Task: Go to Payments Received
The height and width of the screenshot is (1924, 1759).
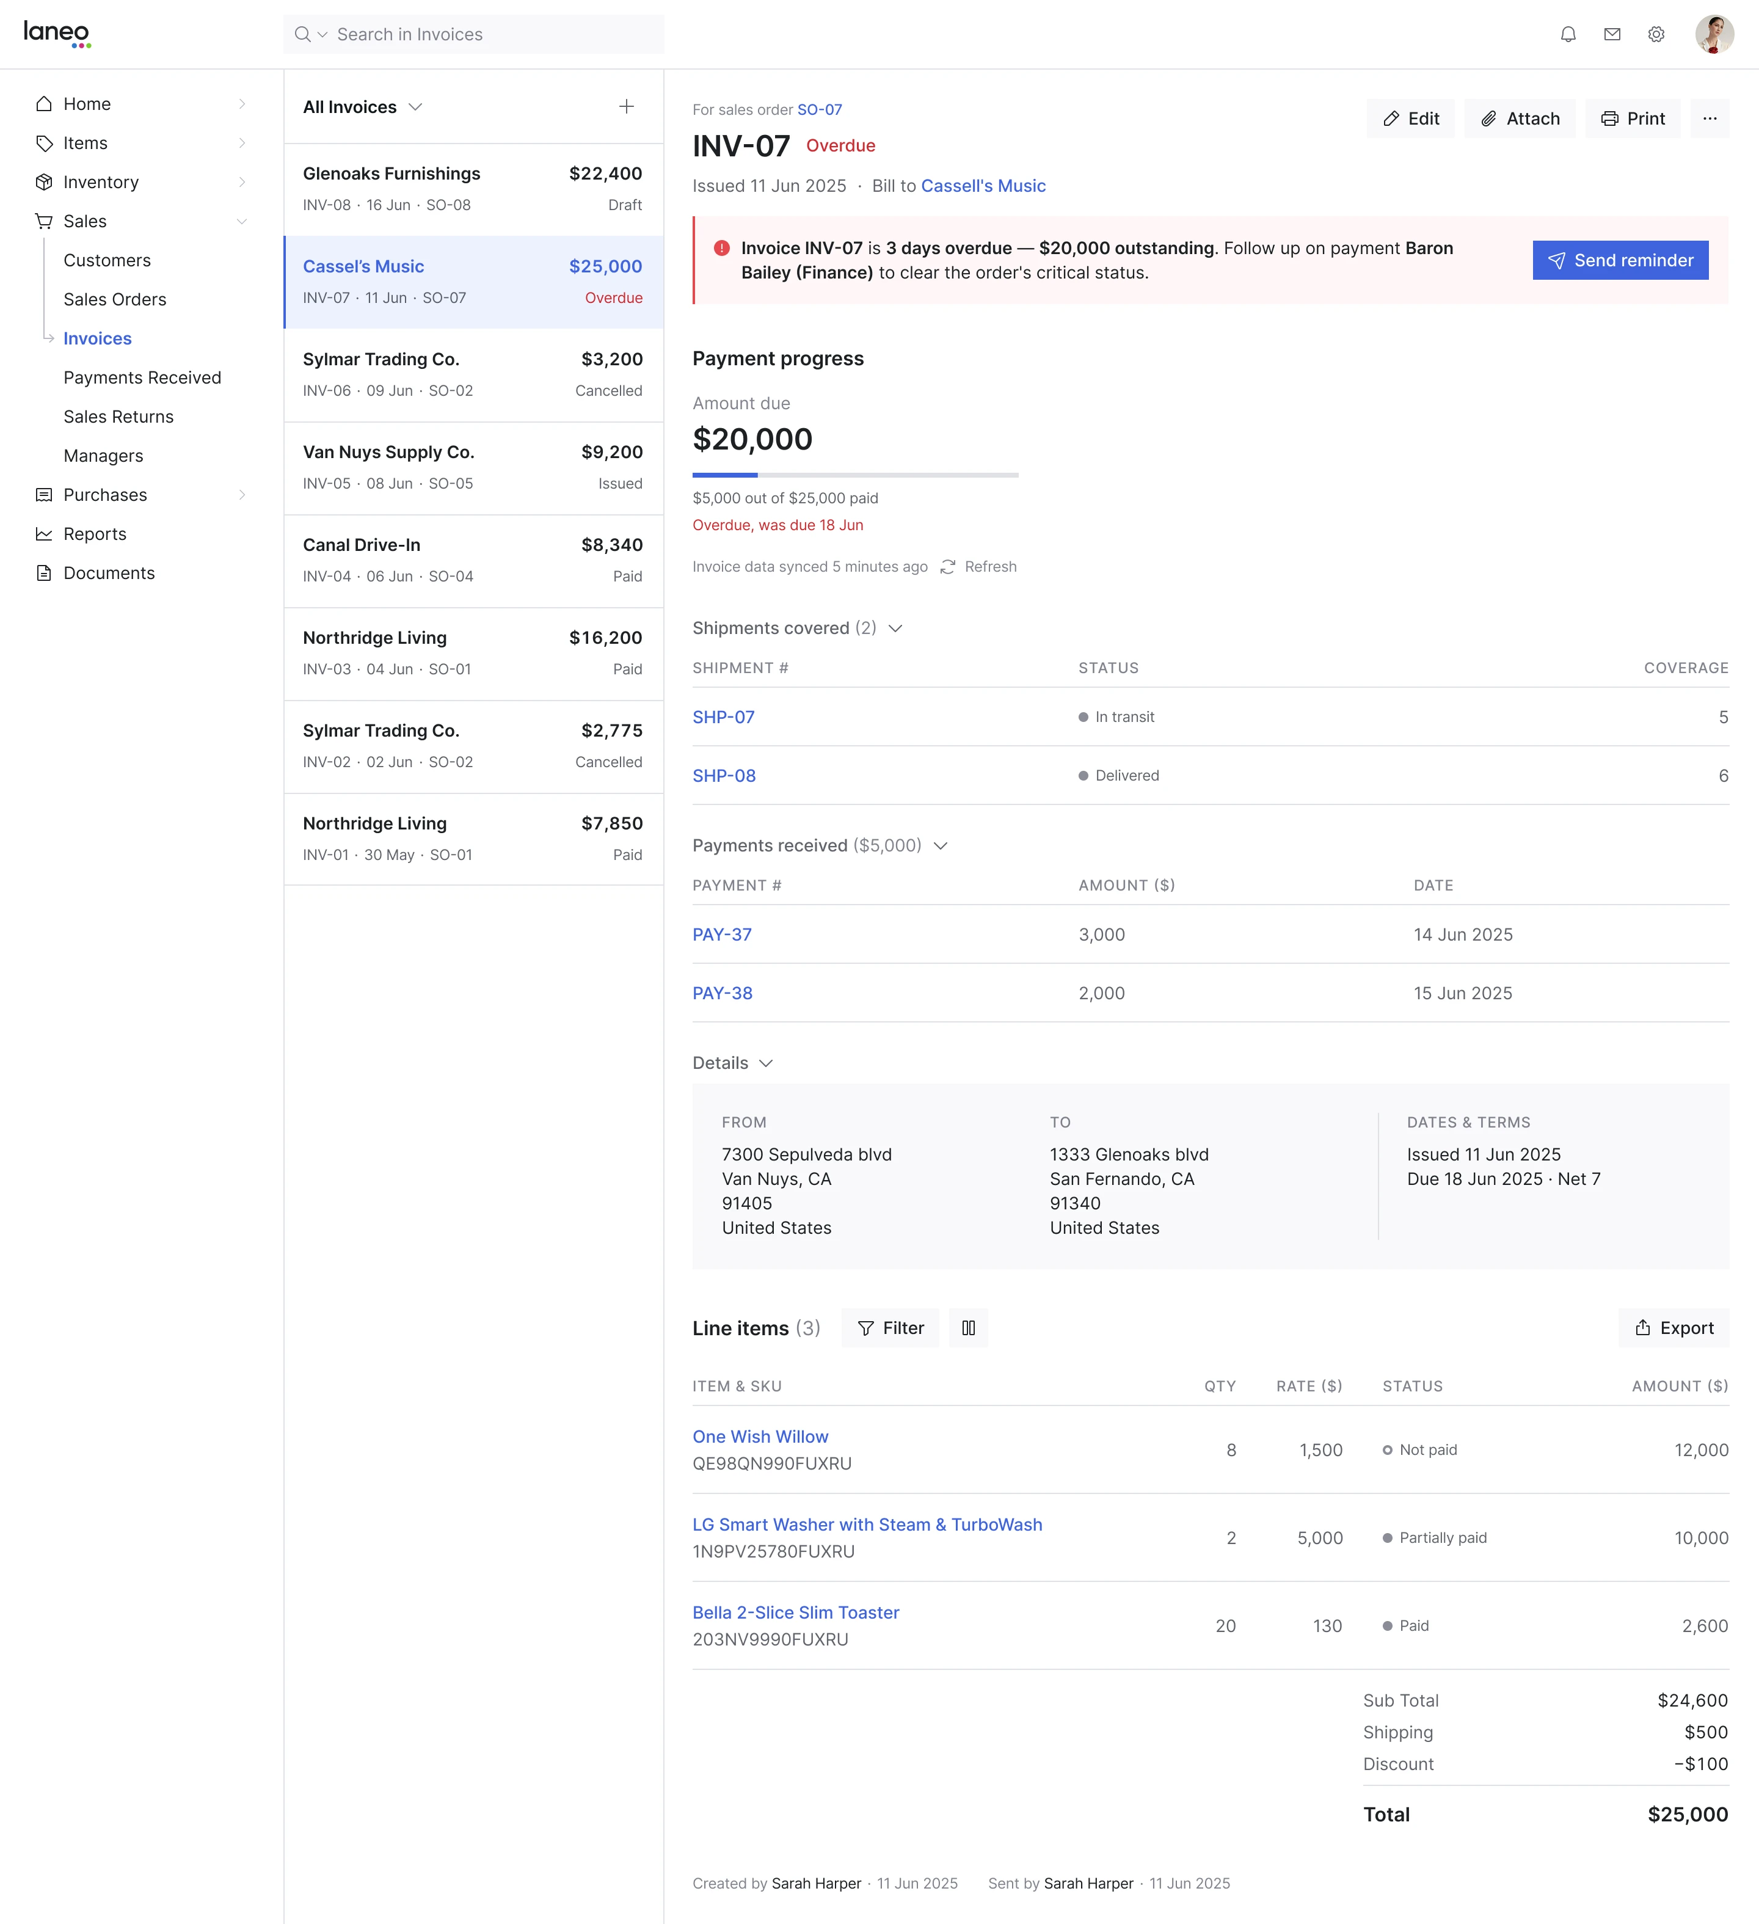Action: point(142,378)
